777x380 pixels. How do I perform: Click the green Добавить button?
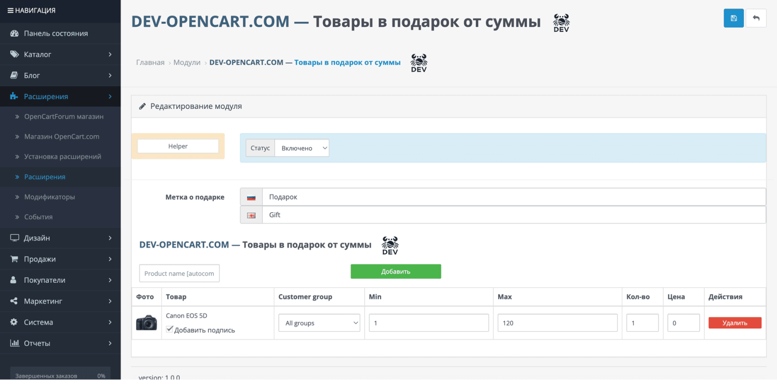[396, 272]
